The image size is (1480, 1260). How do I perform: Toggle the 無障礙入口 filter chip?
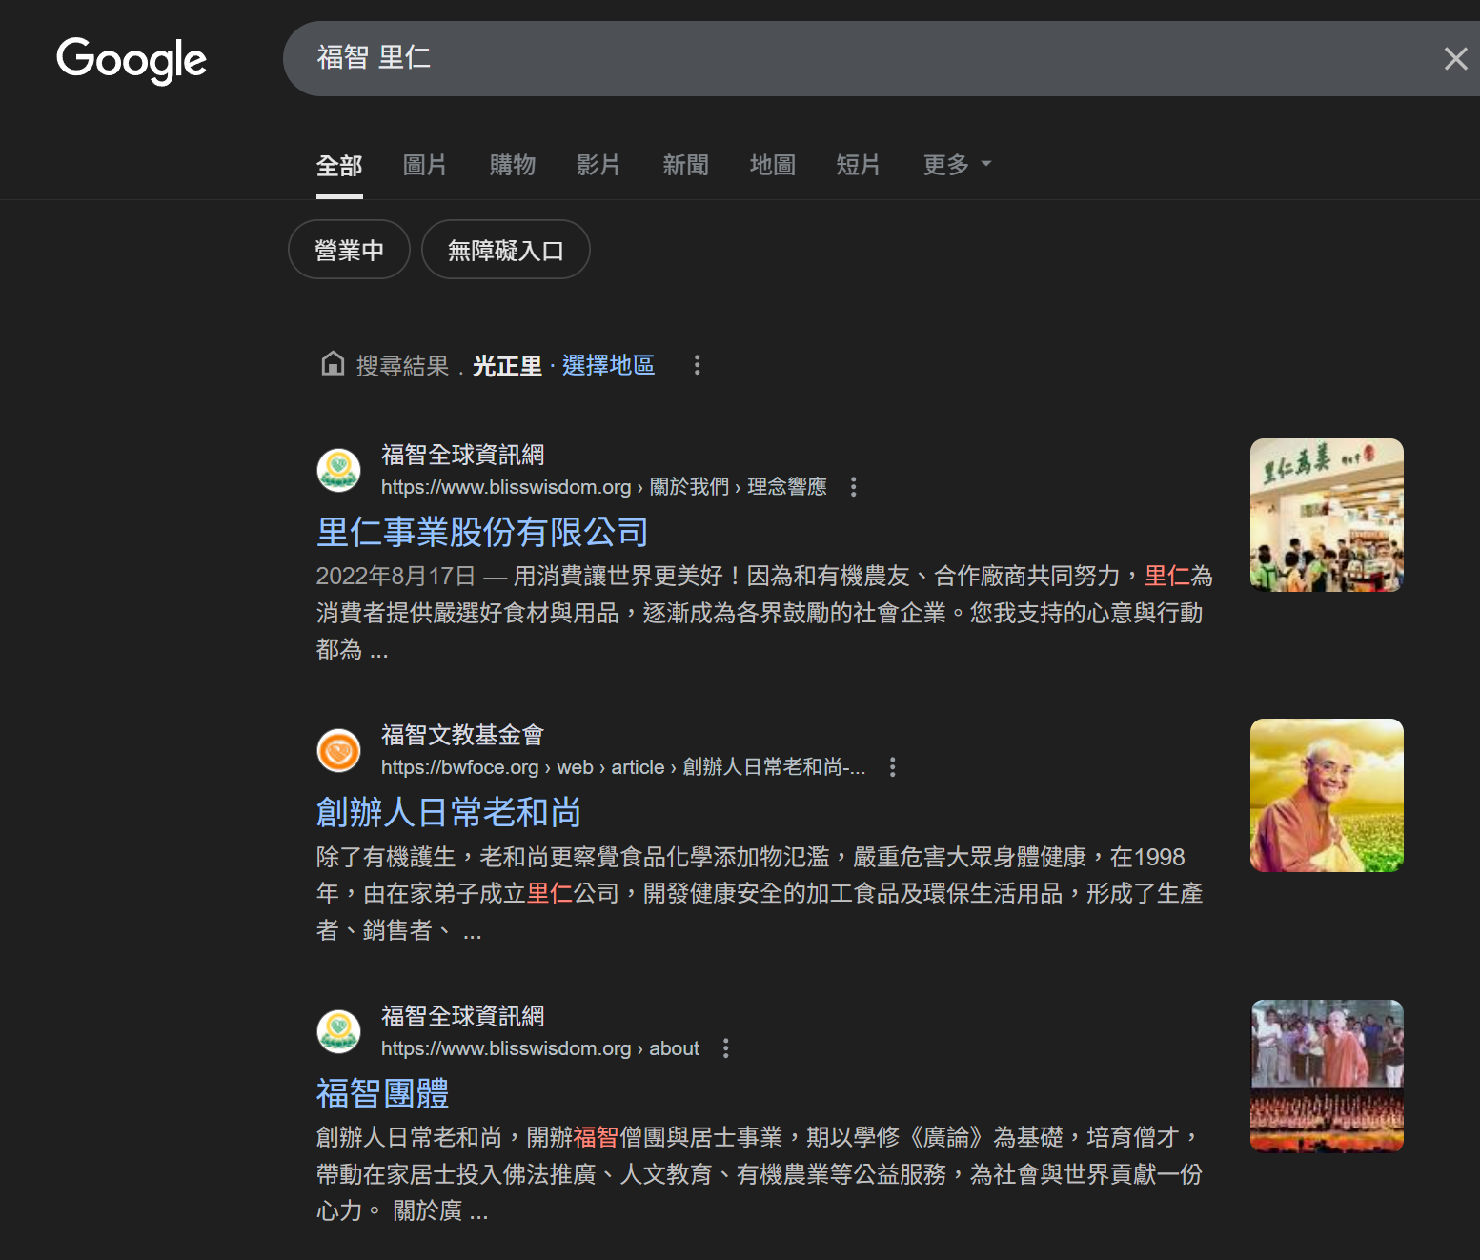click(506, 250)
